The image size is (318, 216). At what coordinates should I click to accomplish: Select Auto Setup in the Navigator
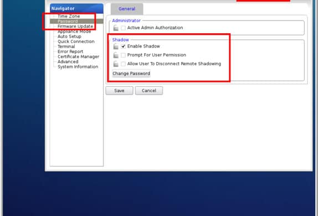pyautogui.click(x=69, y=37)
